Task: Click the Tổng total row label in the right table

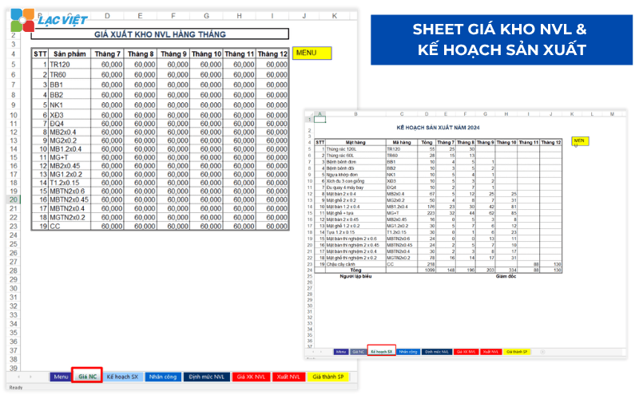Action: (355, 270)
